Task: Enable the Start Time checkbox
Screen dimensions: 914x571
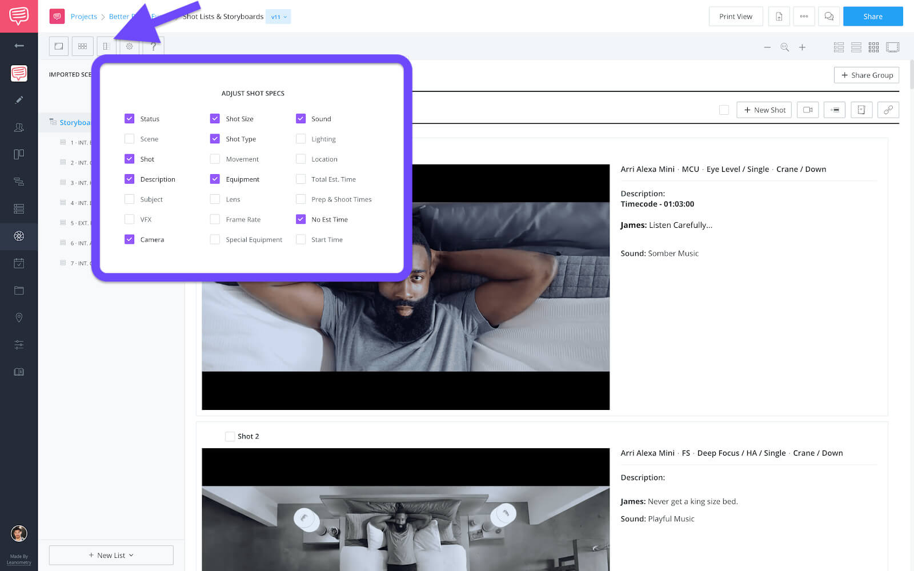Action: coord(300,239)
